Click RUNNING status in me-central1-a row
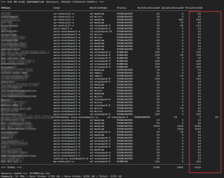 point(122,161)
